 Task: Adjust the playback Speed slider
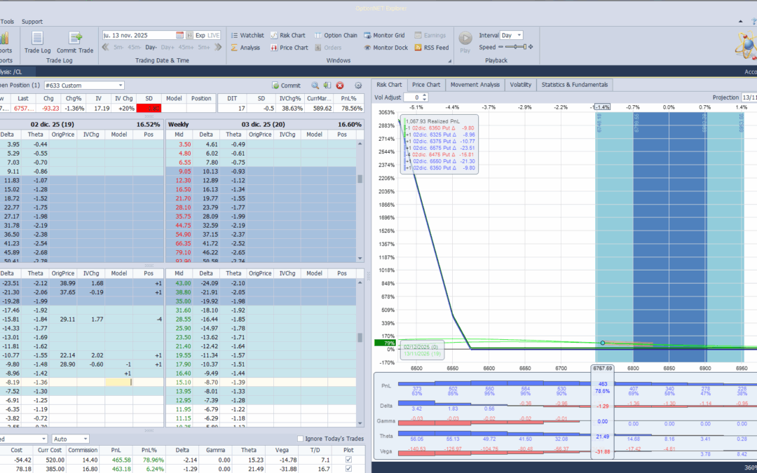517,47
